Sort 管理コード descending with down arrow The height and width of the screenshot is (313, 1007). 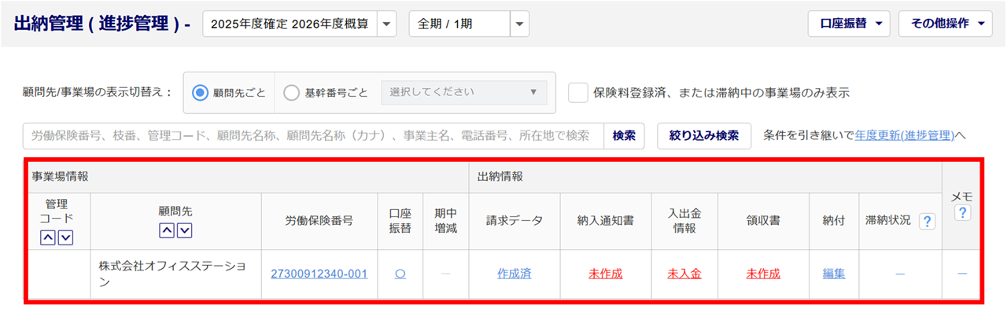point(65,238)
